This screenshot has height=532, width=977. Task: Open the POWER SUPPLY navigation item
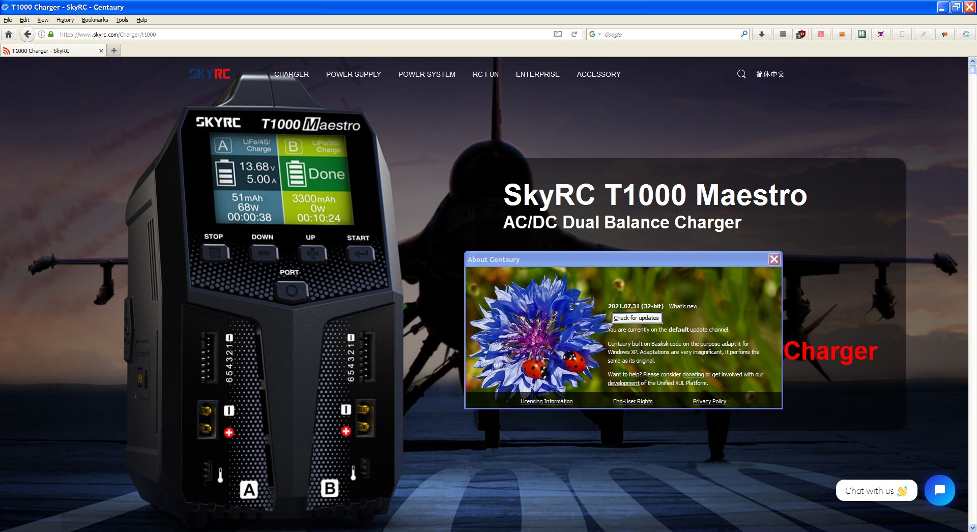354,74
